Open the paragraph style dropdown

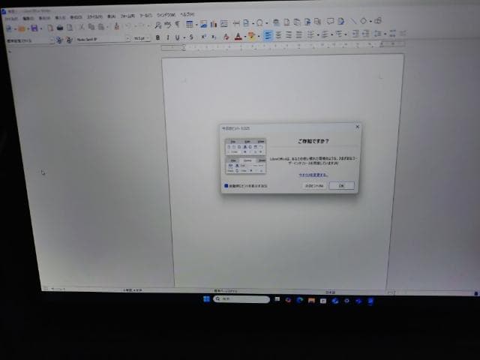coord(52,40)
